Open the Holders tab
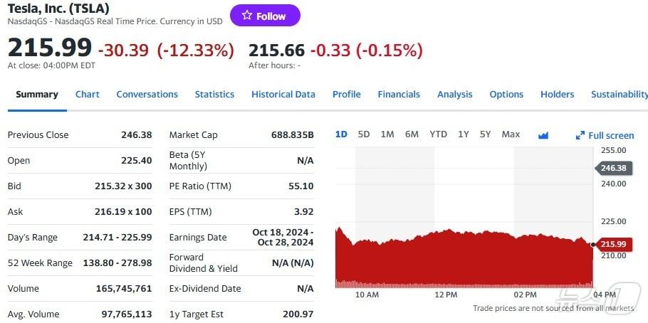 click(x=557, y=94)
